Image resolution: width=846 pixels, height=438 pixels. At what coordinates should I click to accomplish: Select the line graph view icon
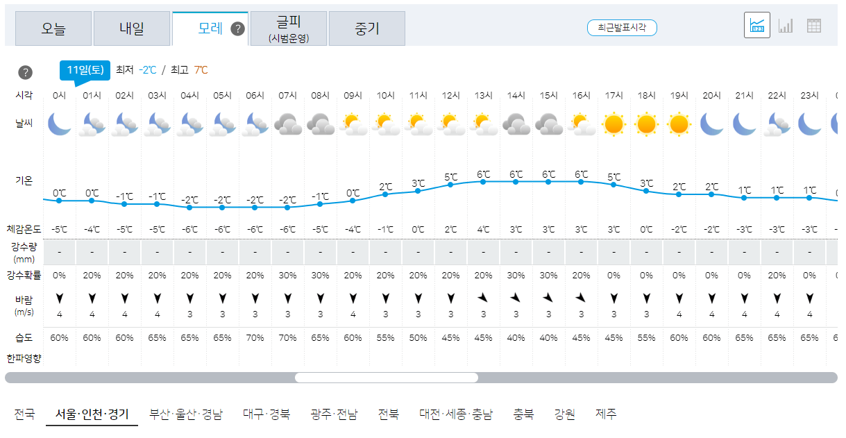coord(756,24)
